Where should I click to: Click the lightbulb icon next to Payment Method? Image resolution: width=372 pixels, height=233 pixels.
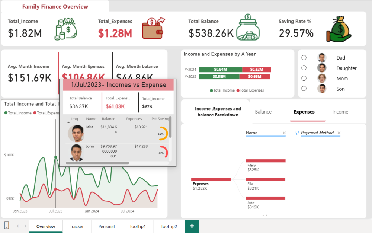point(297,133)
